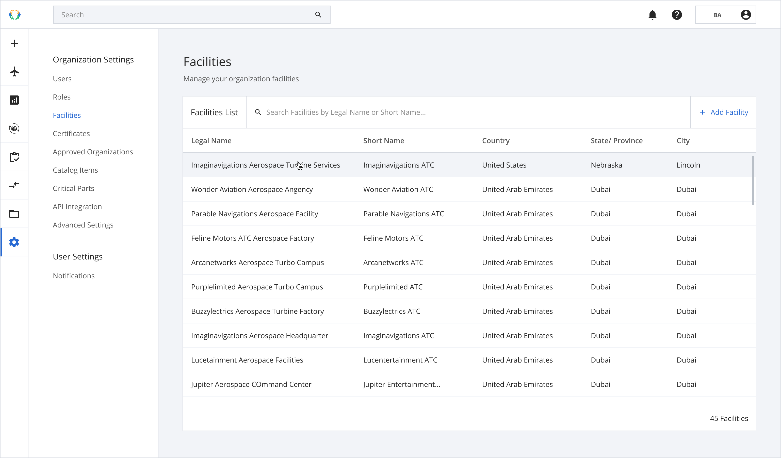Open the transfer arrows icon in sidebar
The image size is (781, 458).
click(x=14, y=185)
